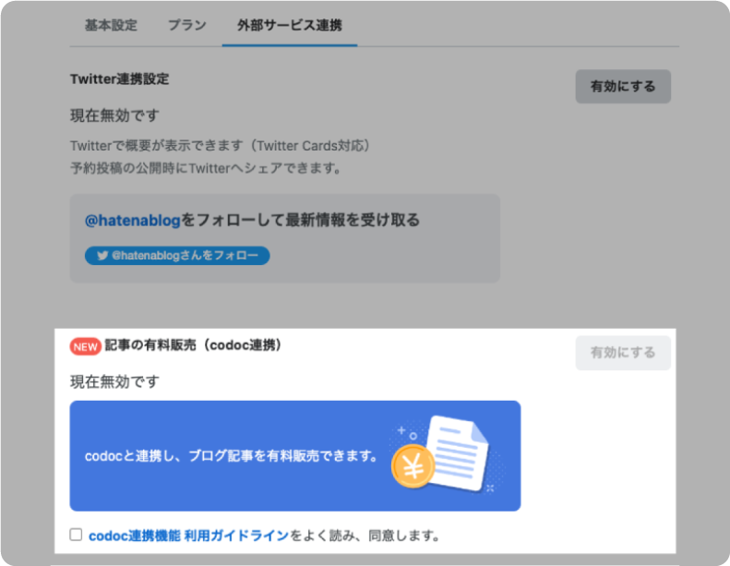Open the プラン tab
This screenshot has height=566, width=730.
(186, 25)
